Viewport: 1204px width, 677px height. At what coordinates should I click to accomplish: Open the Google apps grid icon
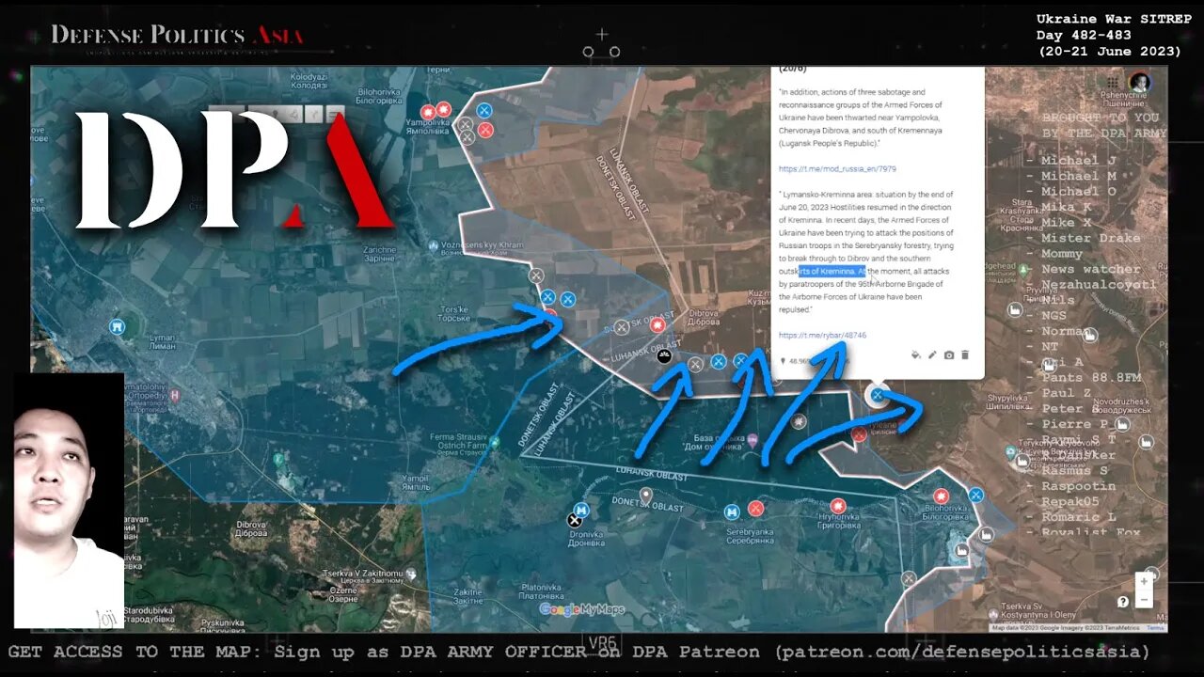(1113, 83)
